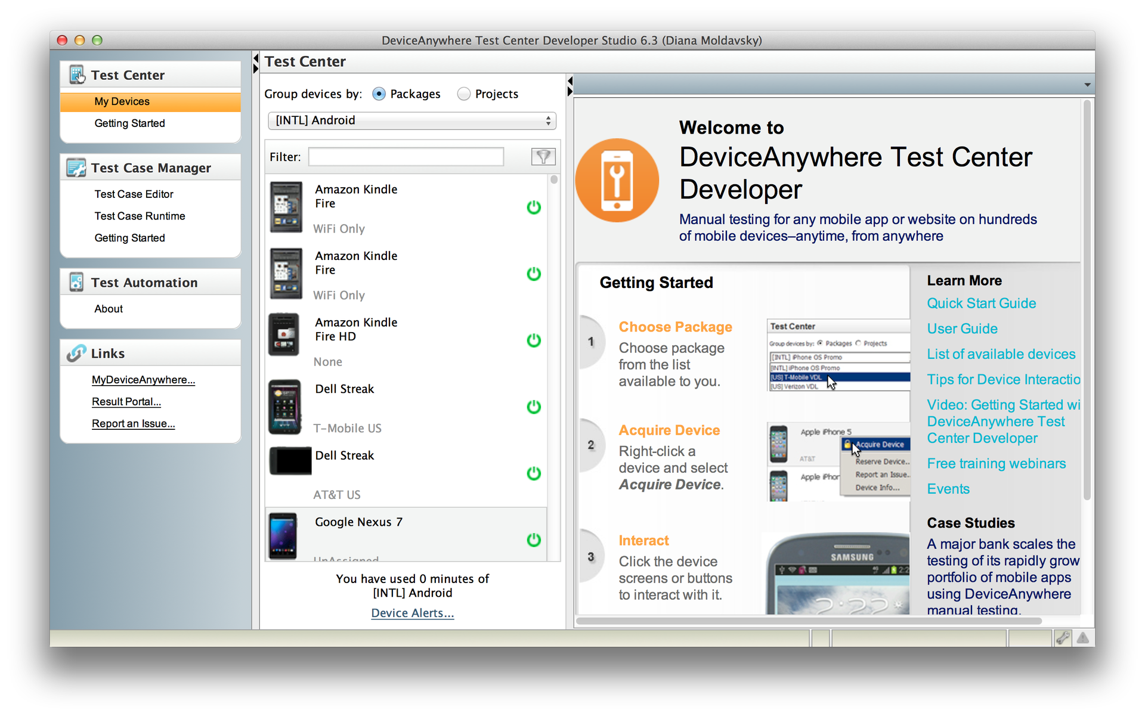Click the filter funnel icon button

pyautogui.click(x=543, y=157)
